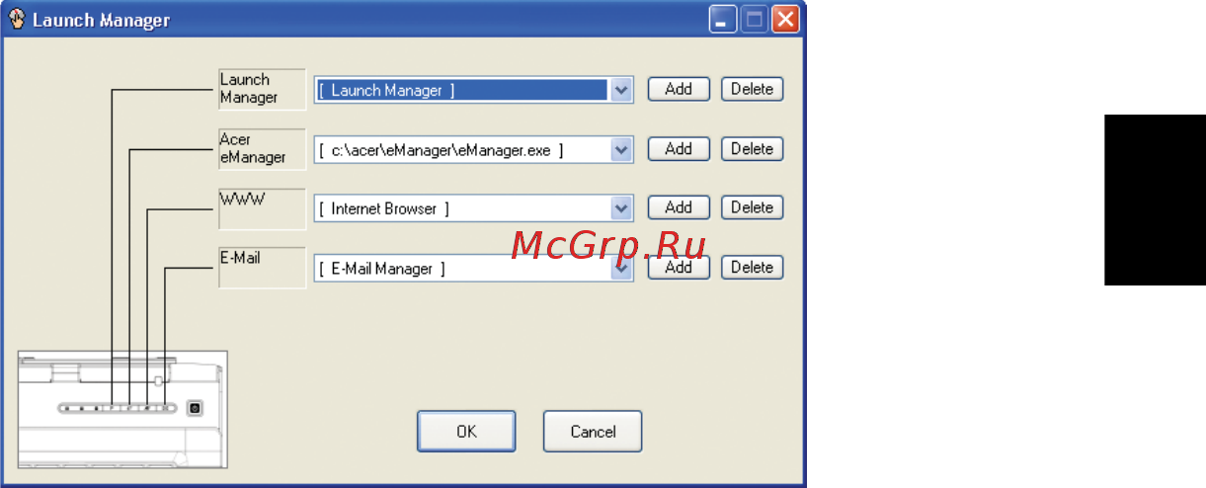Click Add in the Launch Manager row

click(x=679, y=89)
